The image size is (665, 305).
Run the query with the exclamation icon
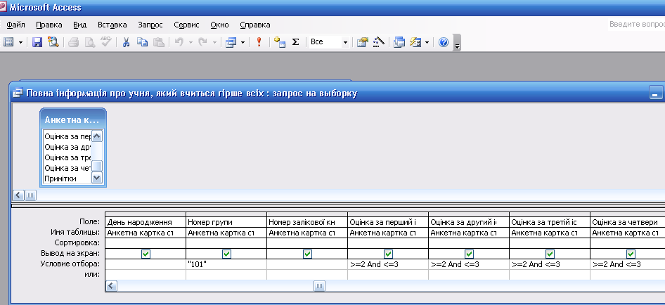(x=259, y=42)
